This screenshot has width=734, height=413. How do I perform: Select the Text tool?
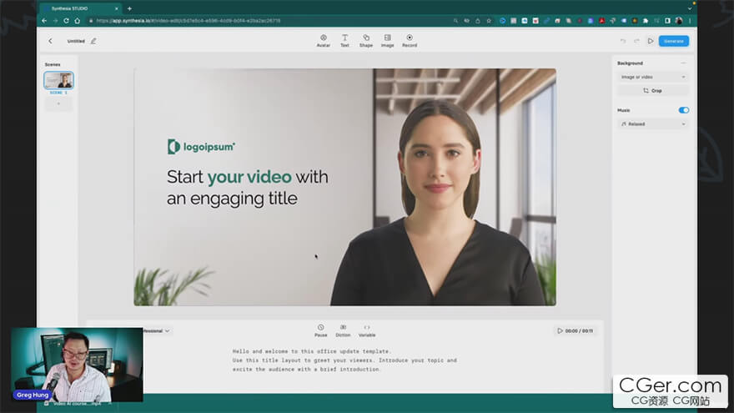tap(344, 39)
